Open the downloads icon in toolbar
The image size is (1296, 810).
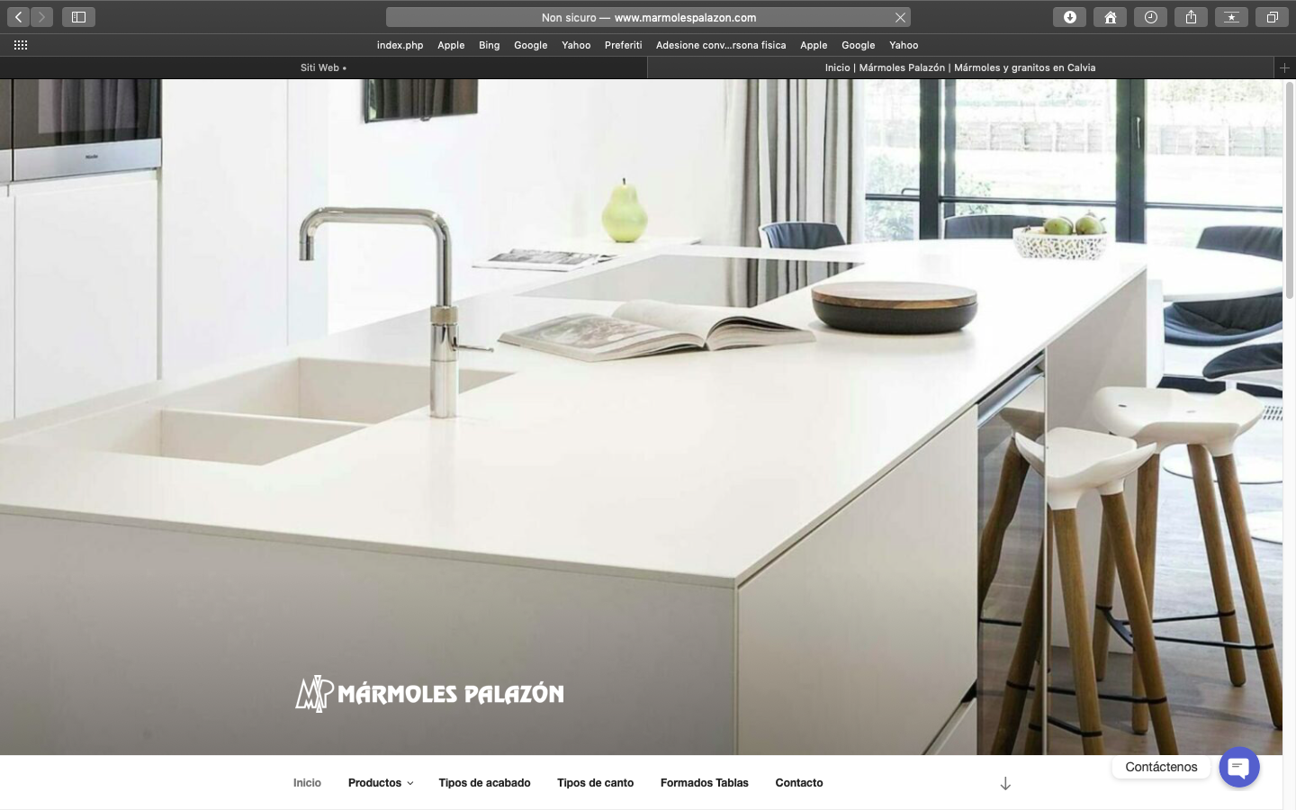pos(1069,17)
